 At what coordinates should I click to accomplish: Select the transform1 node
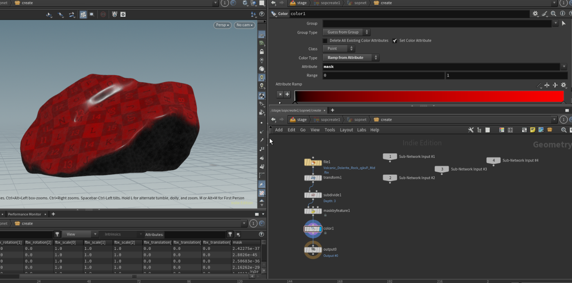point(313,178)
